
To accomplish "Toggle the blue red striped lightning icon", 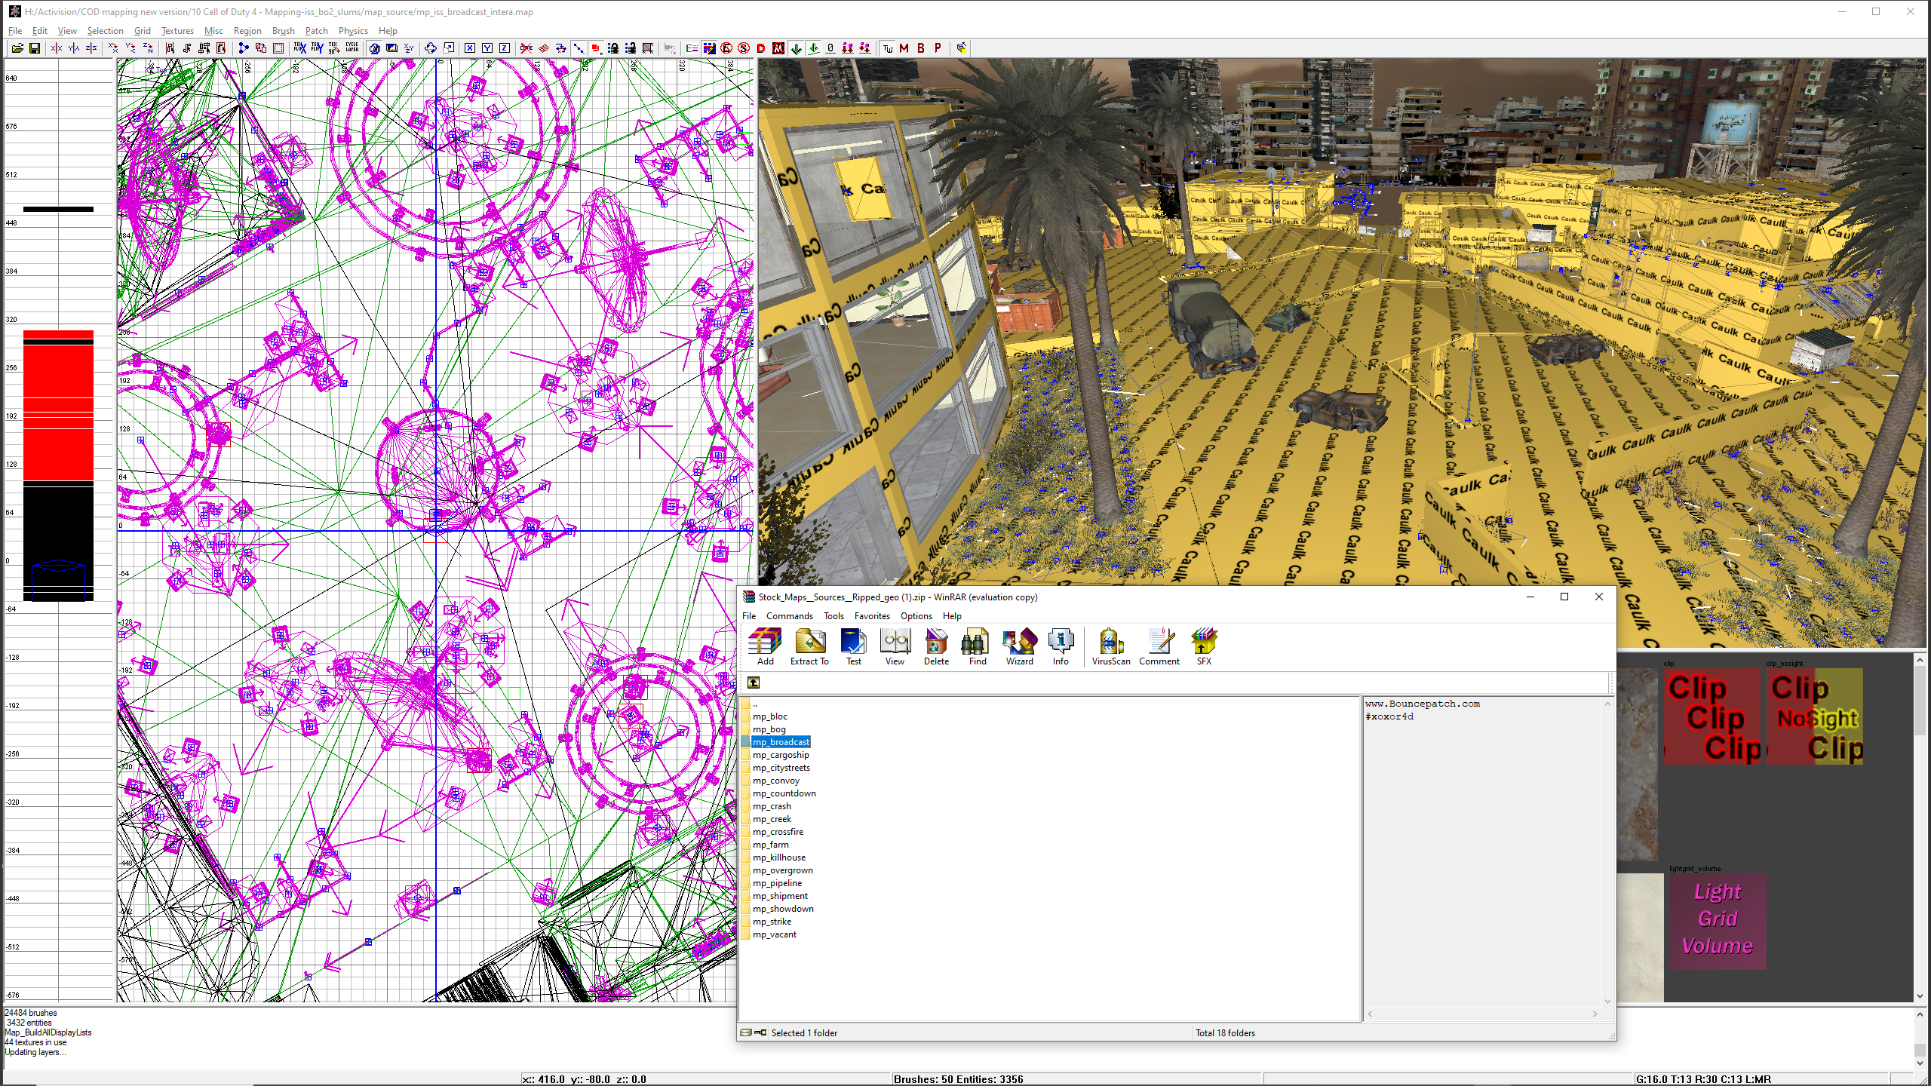I will [x=709, y=48].
